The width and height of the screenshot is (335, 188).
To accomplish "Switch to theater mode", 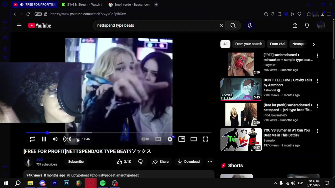I will click(x=193, y=139).
